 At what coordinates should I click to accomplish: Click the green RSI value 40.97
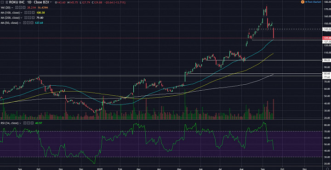[x=39, y=123]
